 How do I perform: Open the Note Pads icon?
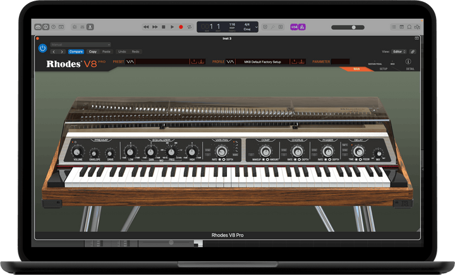point(402,27)
